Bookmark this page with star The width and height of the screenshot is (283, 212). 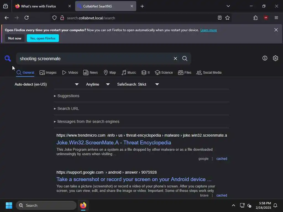tap(227, 18)
